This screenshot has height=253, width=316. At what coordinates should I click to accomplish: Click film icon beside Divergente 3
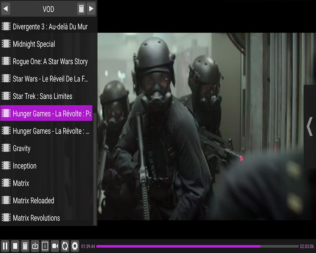[6, 26]
